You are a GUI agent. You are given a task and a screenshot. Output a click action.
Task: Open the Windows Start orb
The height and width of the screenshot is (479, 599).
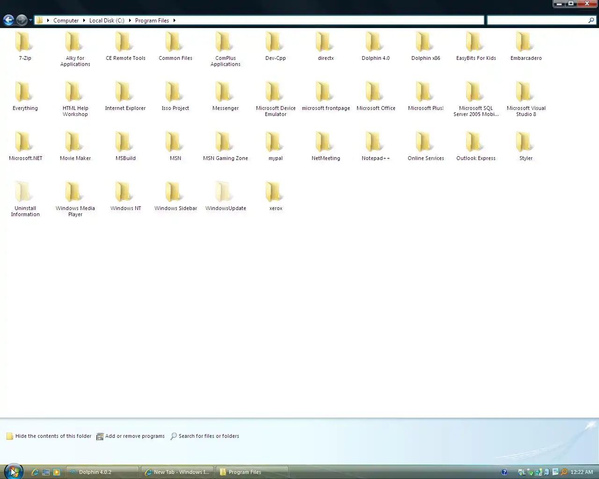pyautogui.click(x=13, y=472)
